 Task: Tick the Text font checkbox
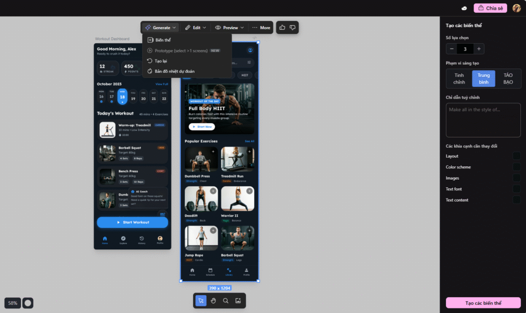pyautogui.click(x=516, y=189)
